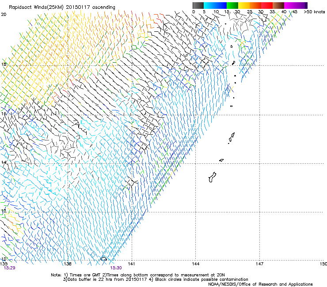Click the 'Times are GMT' note line
Image resolution: width=327 pixels, height=287 pixels.
(137, 275)
